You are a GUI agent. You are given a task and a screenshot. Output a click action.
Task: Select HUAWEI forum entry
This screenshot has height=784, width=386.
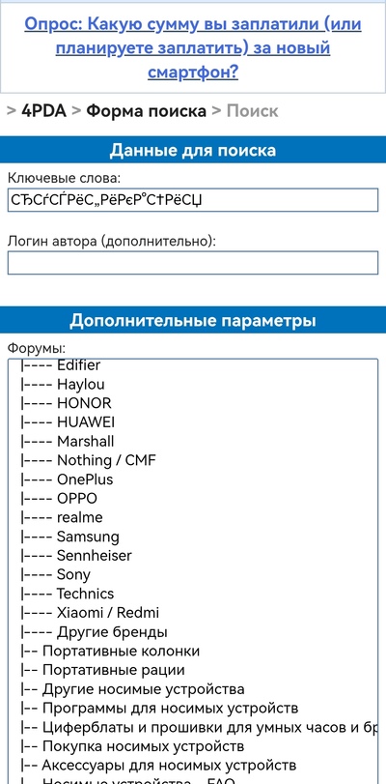pos(193,422)
